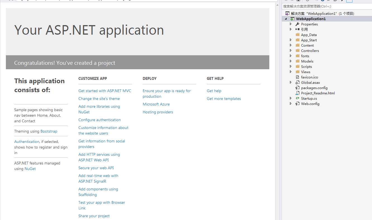Screen dimensions: 372x220
Task: Expand the Web.config node
Action: 291,104
